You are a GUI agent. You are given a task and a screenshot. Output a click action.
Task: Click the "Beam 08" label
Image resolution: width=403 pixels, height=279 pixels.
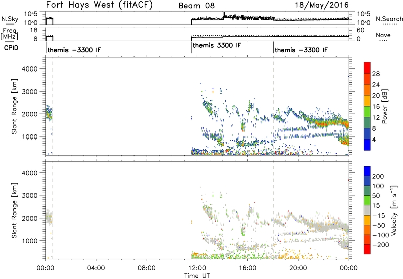196,6
